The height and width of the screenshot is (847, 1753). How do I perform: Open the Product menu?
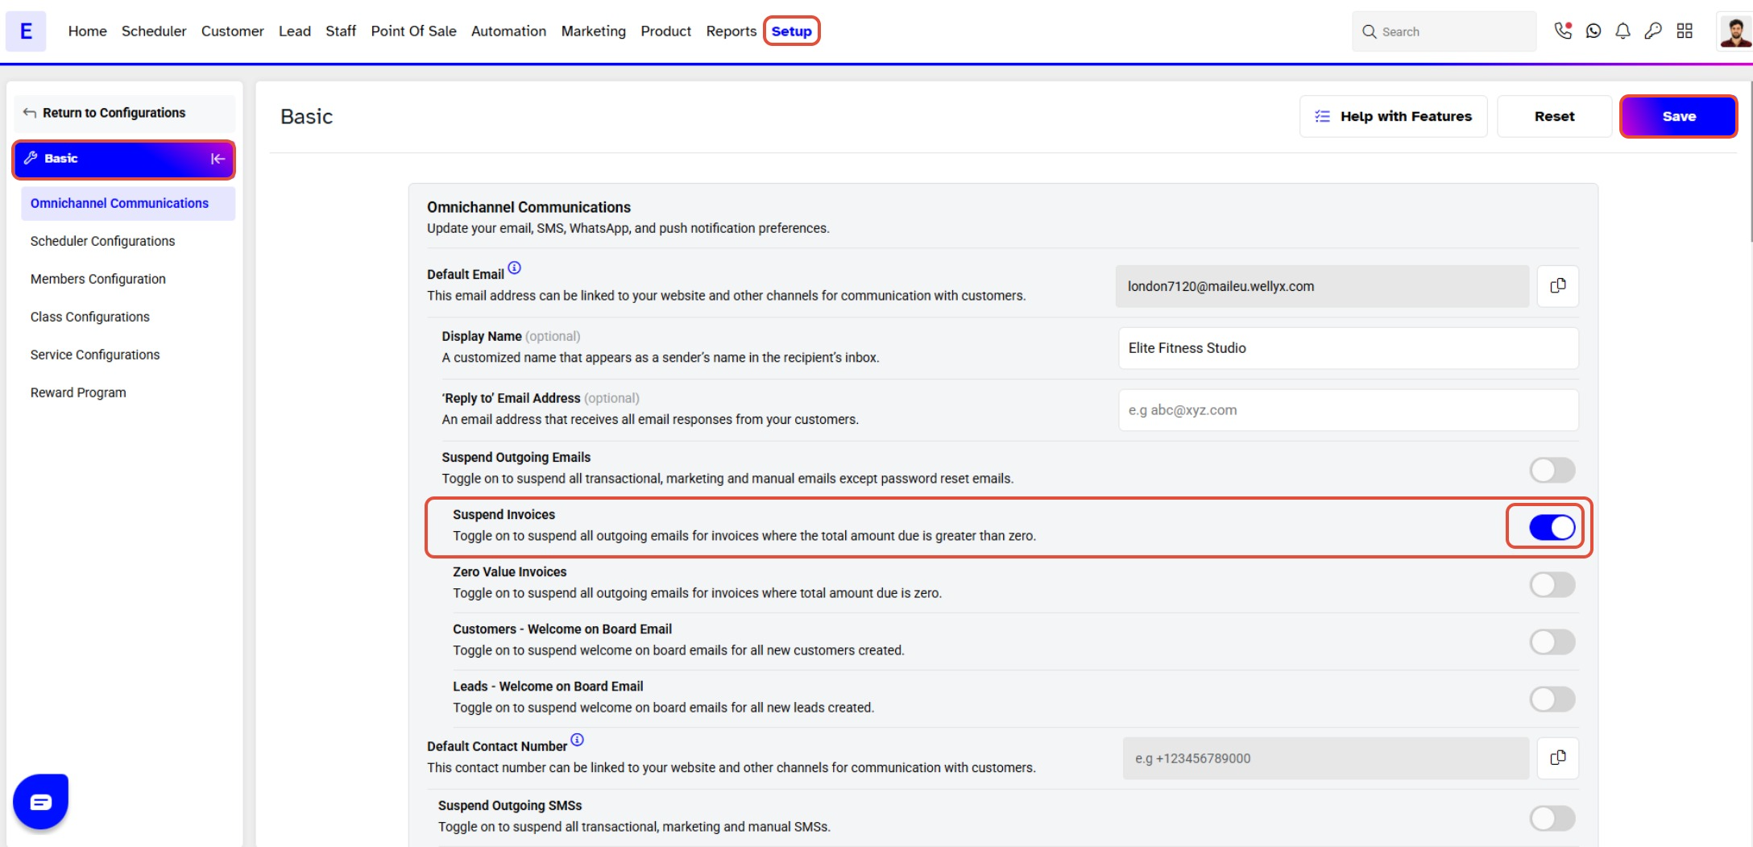click(665, 31)
